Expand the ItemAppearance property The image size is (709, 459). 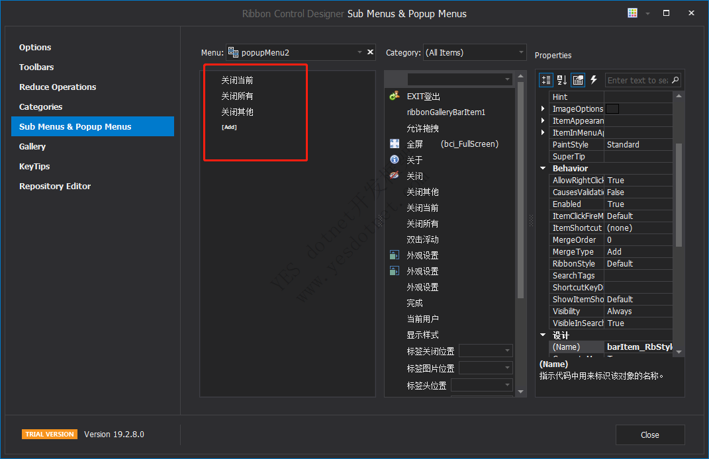[543, 120]
